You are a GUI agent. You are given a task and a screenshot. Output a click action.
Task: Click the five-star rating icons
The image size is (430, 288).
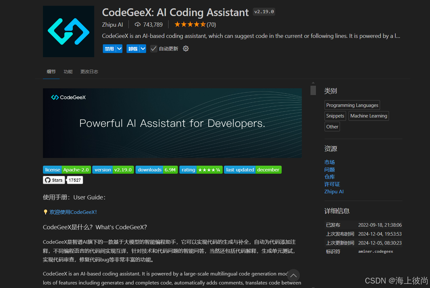pos(190,24)
